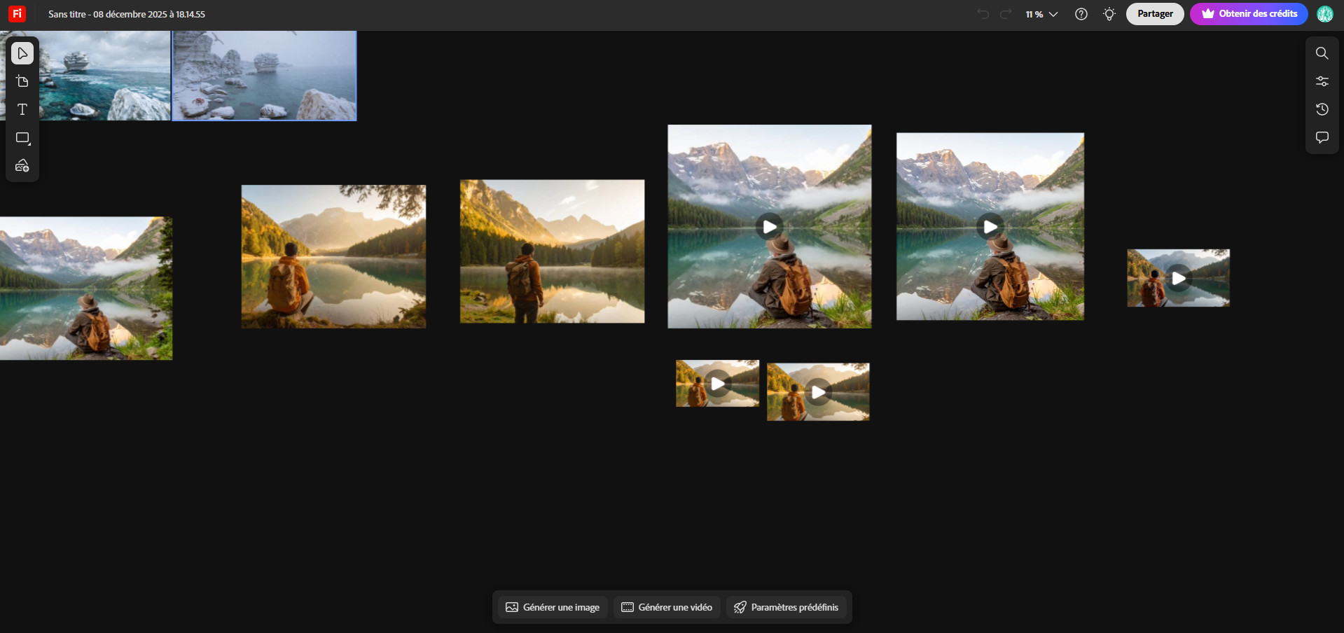Viewport: 1344px width, 633px height.
Task: Click Générer une vidéo
Action: pyautogui.click(x=667, y=607)
